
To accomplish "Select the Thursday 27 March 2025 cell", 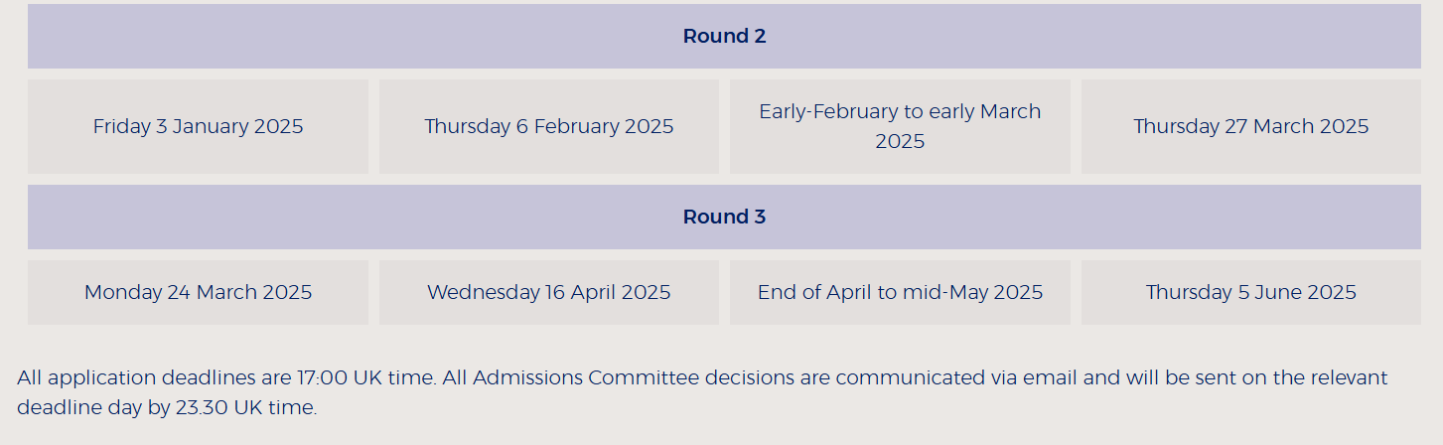I will click(x=1250, y=127).
